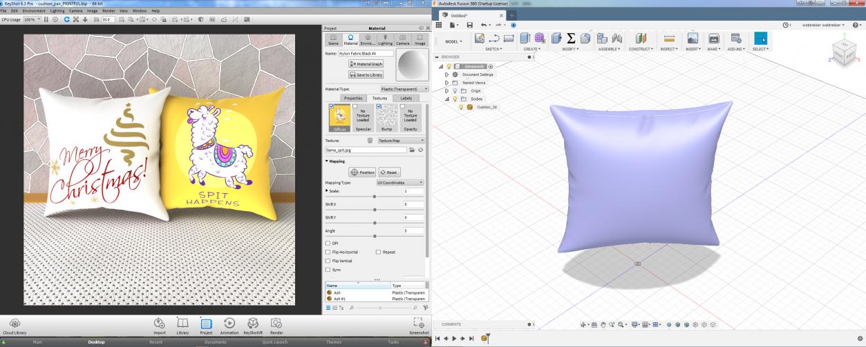
Task: Click the KeyShot Import icon
Action: tap(159, 323)
